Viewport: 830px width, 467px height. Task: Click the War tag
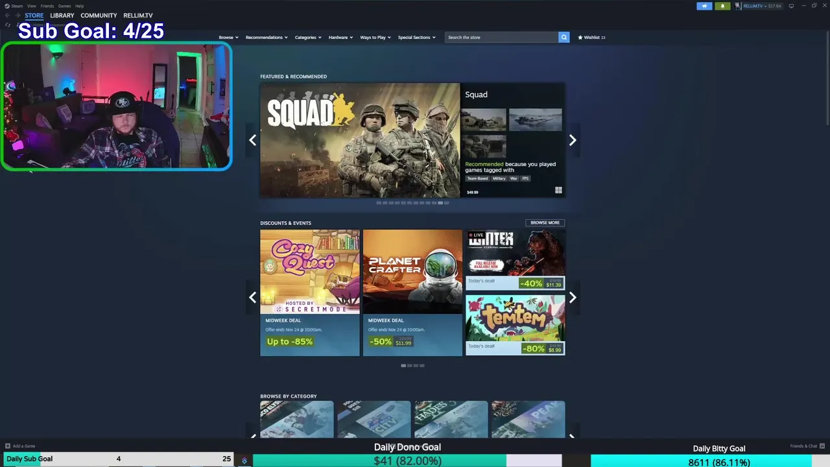click(514, 178)
